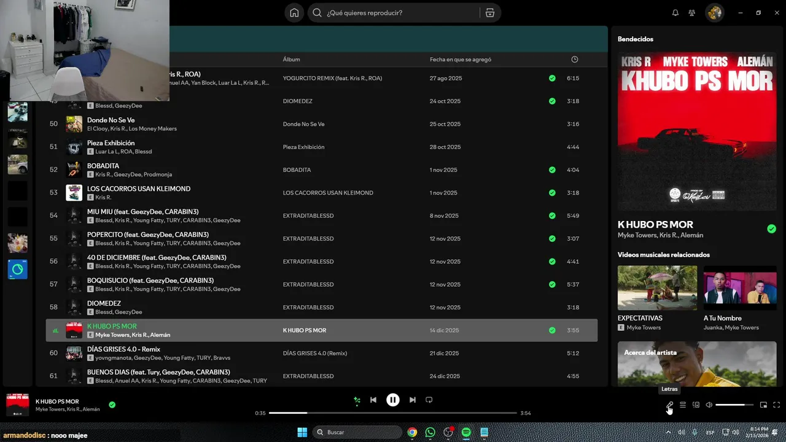Open the notifications bell
This screenshot has width=786, height=442.
pyautogui.click(x=675, y=13)
